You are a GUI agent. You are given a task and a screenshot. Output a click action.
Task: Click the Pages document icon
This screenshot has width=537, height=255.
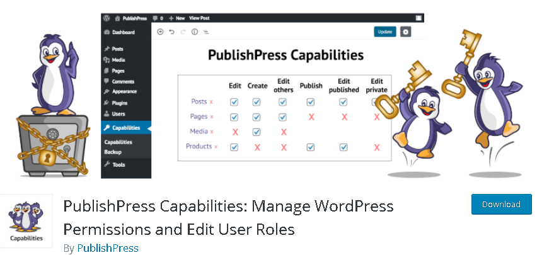(x=107, y=71)
